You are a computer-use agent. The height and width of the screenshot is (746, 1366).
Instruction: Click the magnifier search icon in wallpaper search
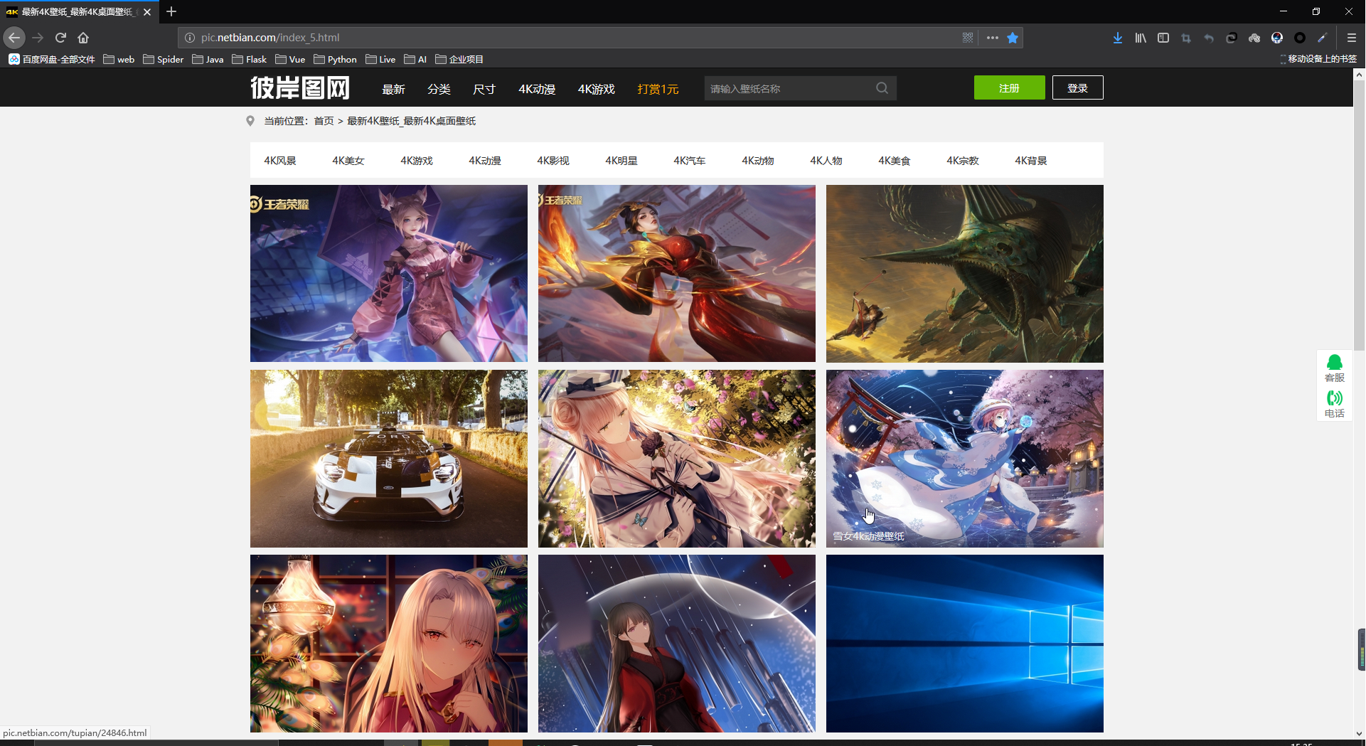coord(882,88)
